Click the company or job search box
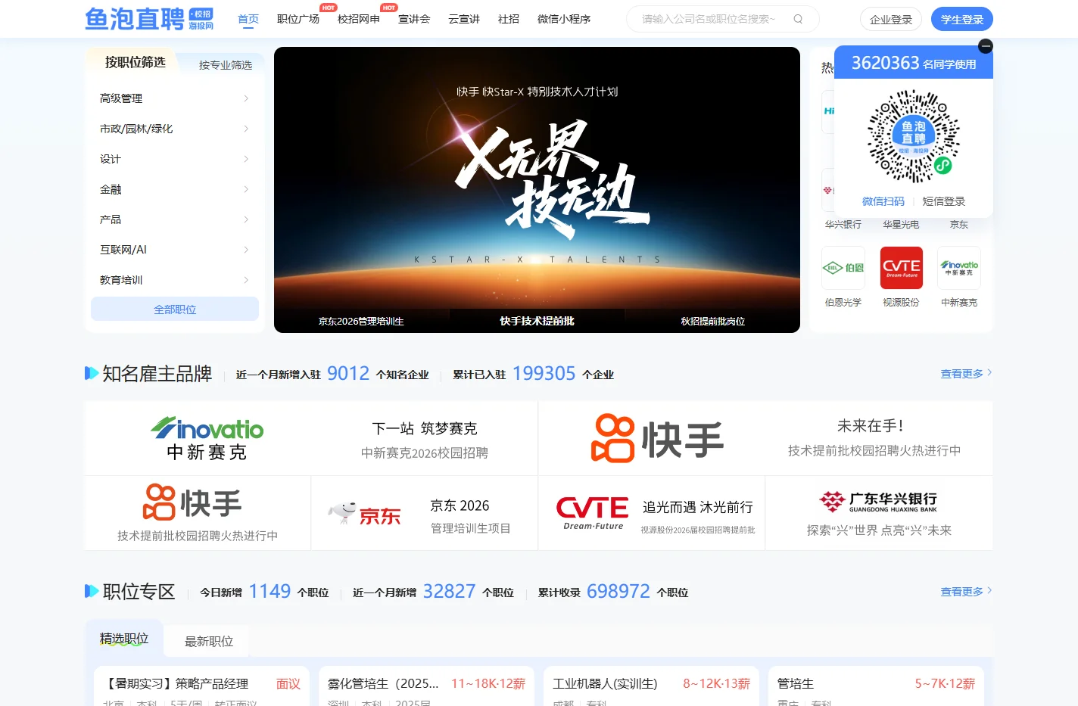1078x706 pixels. click(722, 19)
